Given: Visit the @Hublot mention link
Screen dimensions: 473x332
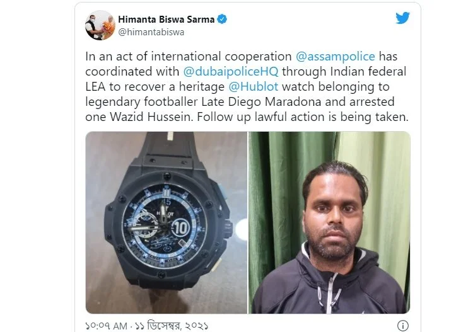Looking at the screenshot, I should point(253,87).
